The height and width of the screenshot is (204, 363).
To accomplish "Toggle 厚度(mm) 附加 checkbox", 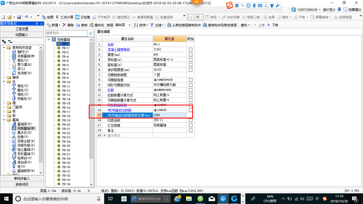I will coord(190,55).
